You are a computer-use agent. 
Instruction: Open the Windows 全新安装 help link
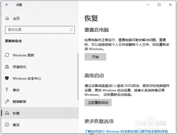126,131
